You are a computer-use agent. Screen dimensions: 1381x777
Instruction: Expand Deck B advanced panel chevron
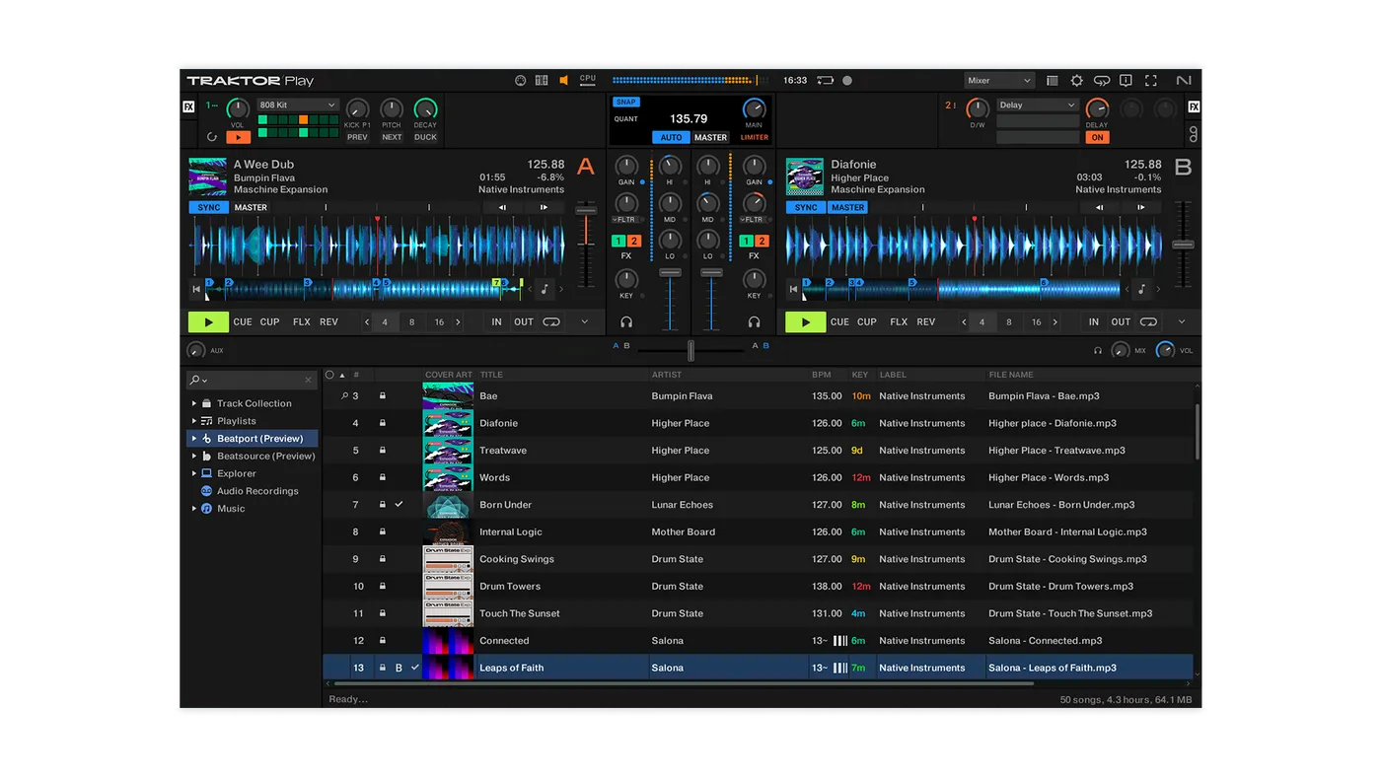point(1182,322)
